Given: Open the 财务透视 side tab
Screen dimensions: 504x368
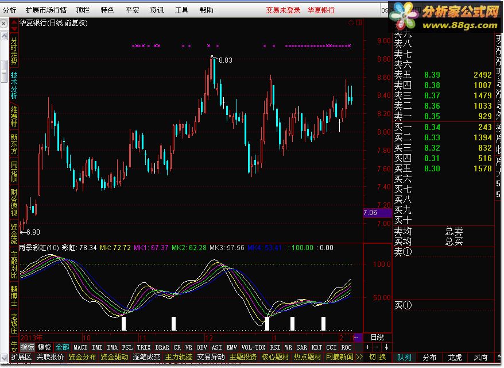Looking at the screenshot, I should (14, 202).
